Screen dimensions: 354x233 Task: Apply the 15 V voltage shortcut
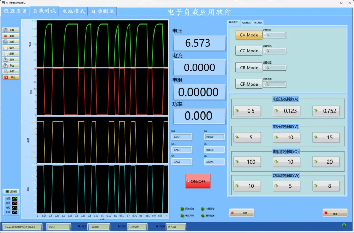point(326,137)
